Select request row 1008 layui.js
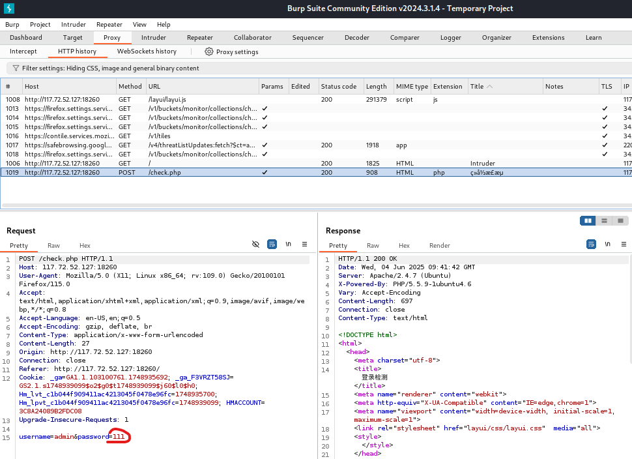Screen dimensions: 632x459 [x=316, y=99]
